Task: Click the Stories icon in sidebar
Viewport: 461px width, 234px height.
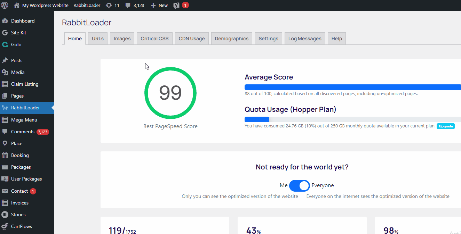Action: pos(5,215)
